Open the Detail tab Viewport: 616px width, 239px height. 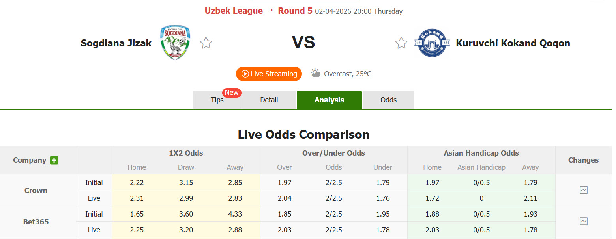click(x=269, y=100)
